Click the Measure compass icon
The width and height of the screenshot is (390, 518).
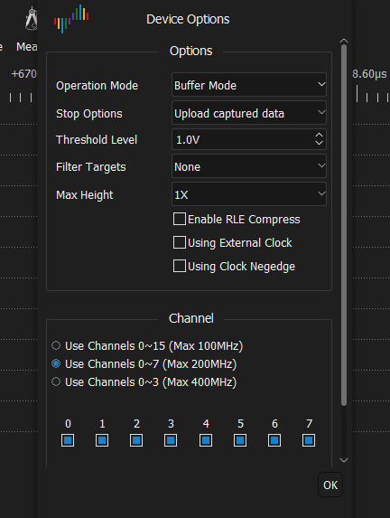click(32, 19)
